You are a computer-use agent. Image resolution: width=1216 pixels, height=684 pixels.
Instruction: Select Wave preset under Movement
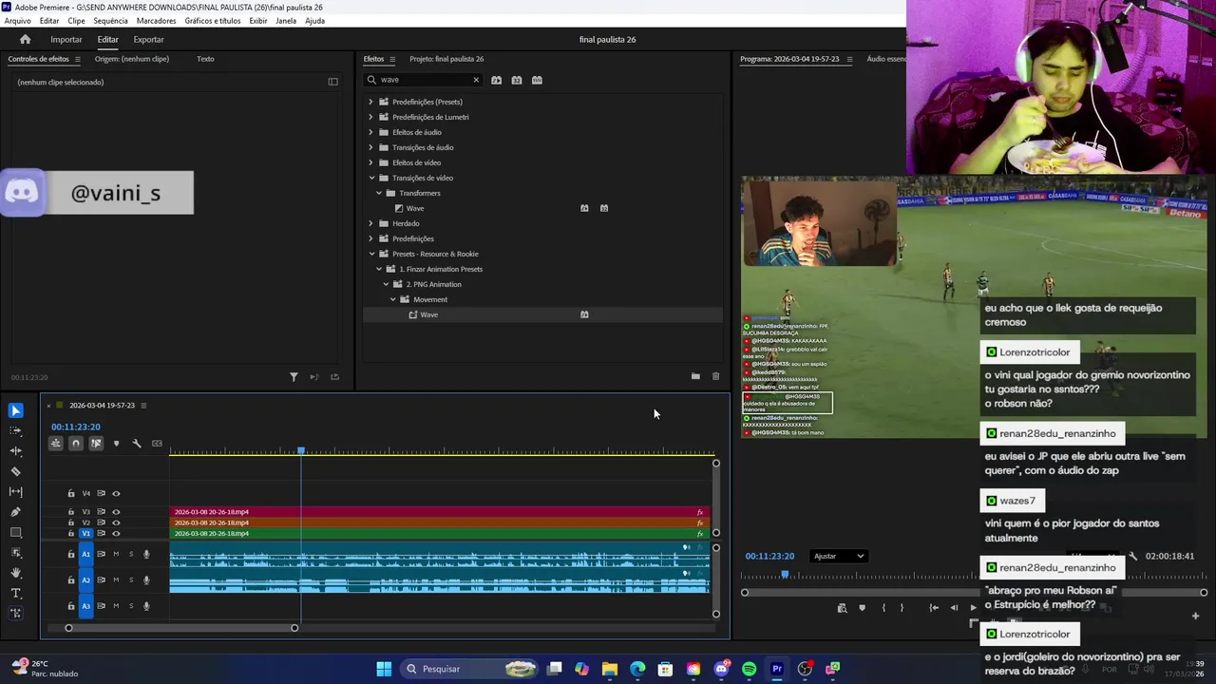tap(428, 314)
